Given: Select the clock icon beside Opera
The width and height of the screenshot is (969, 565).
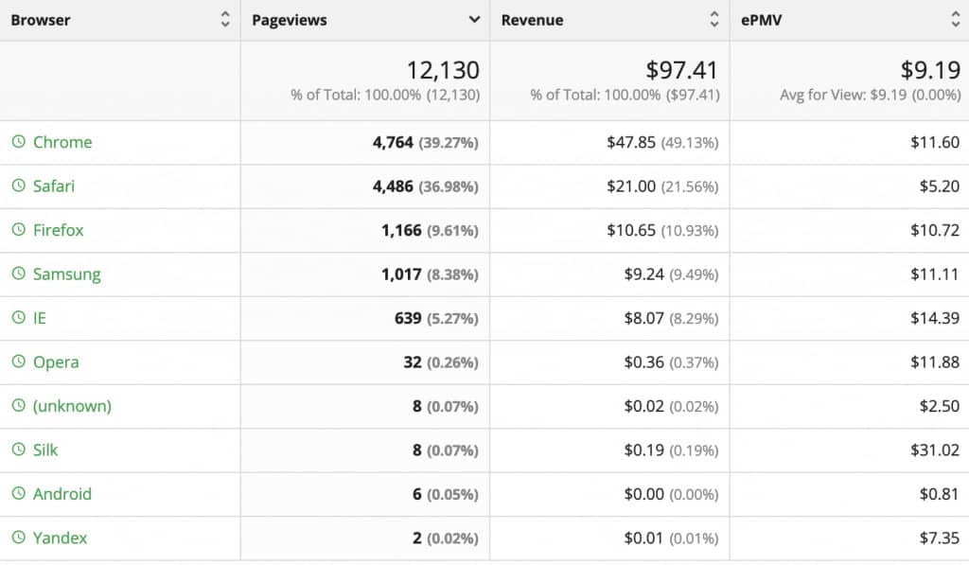Looking at the screenshot, I should pyautogui.click(x=21, y=362).
